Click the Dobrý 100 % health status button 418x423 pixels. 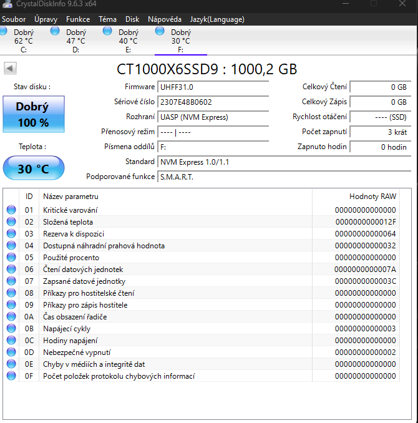point(34,114)
